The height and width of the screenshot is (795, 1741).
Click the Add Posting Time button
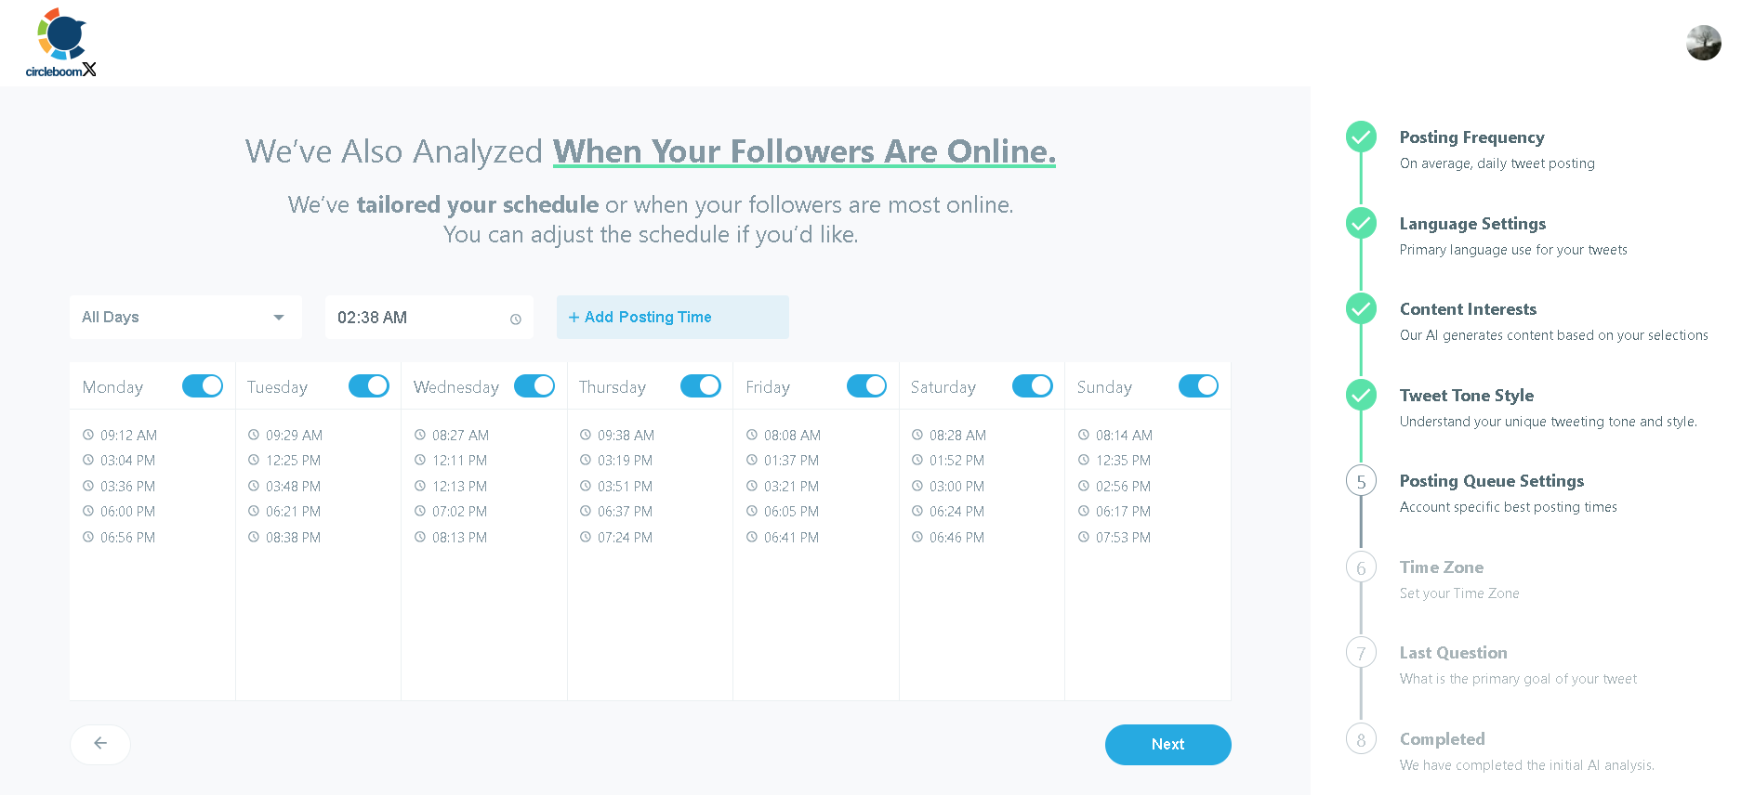(671, 317)
